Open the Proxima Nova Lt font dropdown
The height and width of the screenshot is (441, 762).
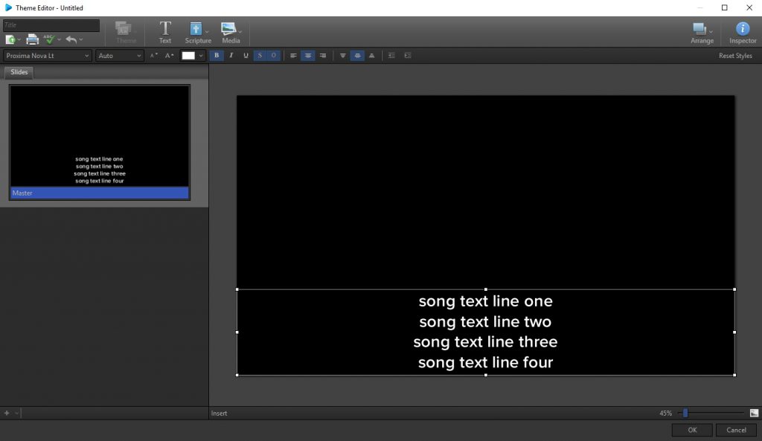(x=47, y=55)
